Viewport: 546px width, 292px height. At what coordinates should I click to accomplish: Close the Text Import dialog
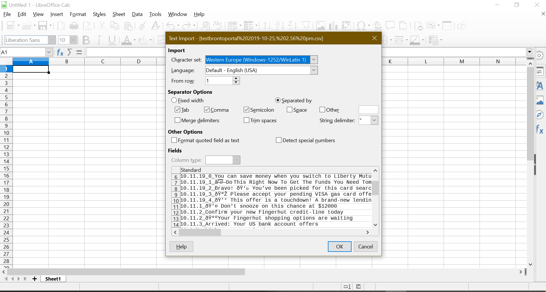375,38
